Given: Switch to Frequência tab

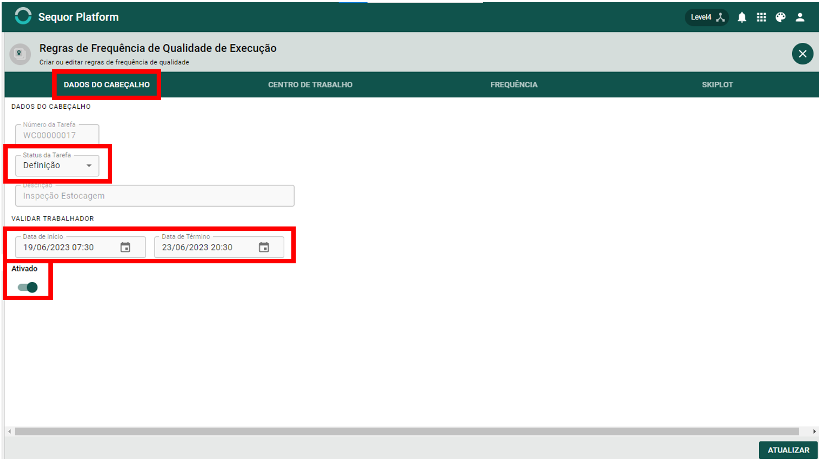Looking at the screenshot, I should [514, 85].
